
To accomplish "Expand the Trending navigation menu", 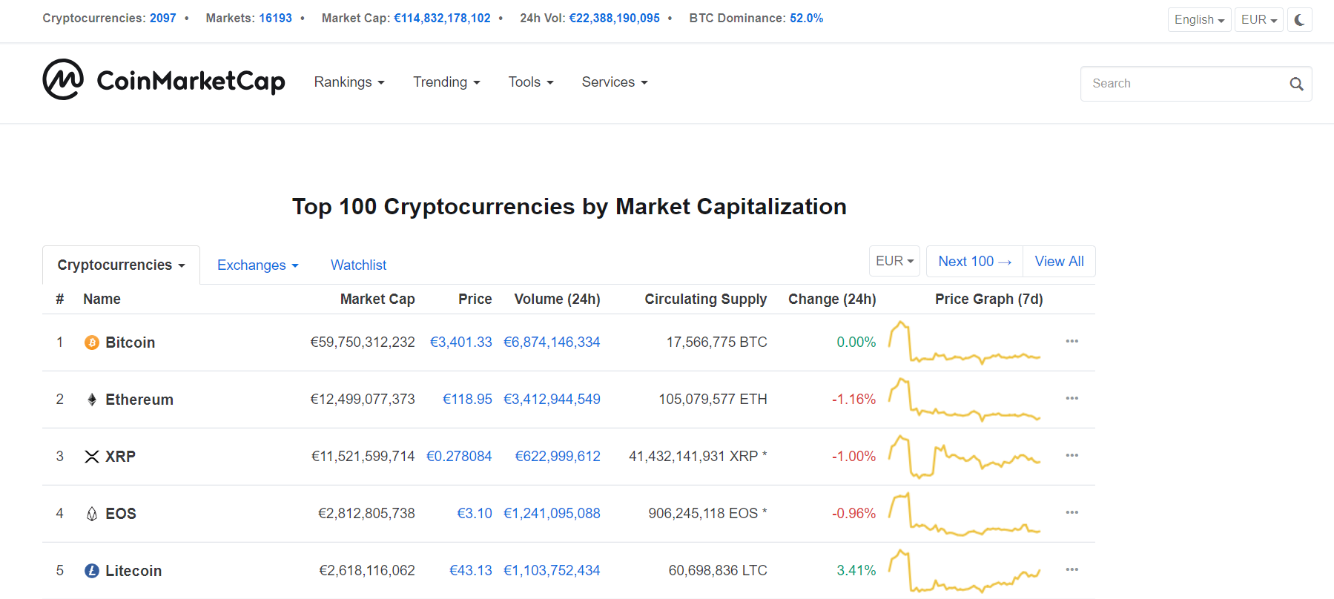I will pos(446,82).
